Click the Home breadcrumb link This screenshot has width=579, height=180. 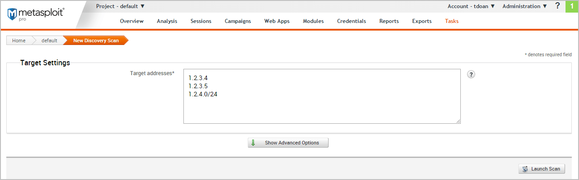point(19,40)
